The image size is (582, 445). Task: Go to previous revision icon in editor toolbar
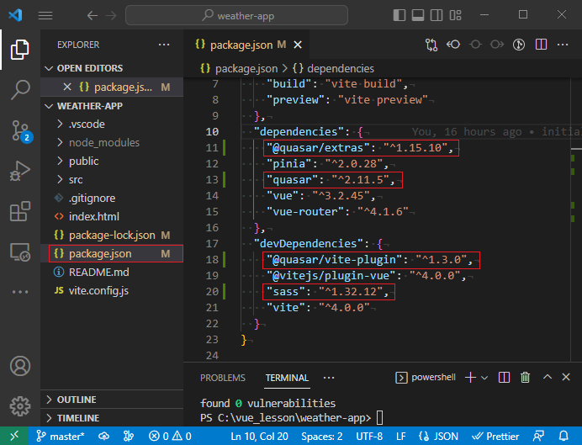pos(453,45)
